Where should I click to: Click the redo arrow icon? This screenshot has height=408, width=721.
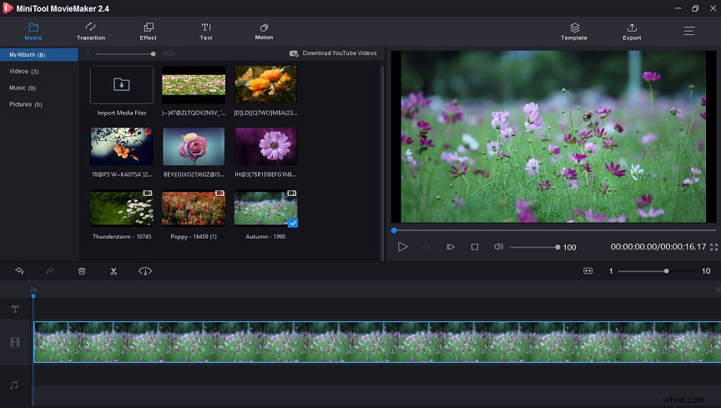50,271
